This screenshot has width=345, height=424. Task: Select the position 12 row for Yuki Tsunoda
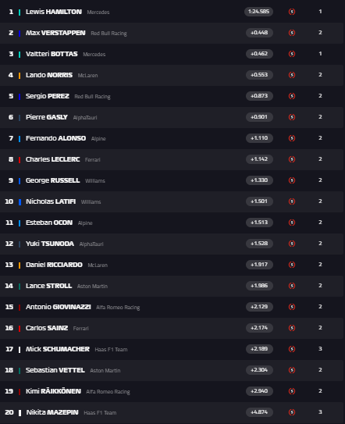(172, 244)
